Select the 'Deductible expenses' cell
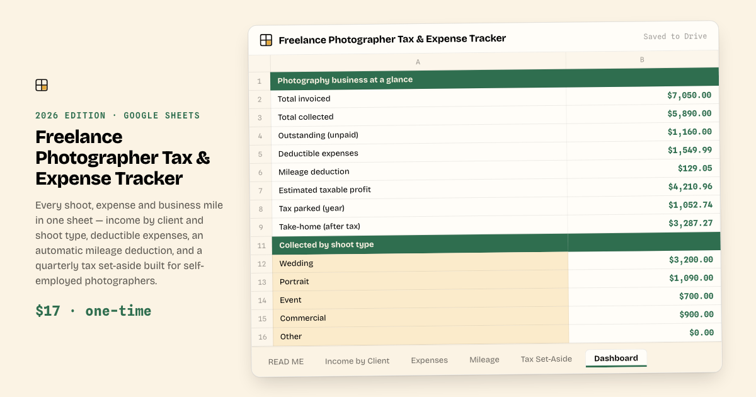756x397 pixels. pyautogui.click(x=419, y=153)
